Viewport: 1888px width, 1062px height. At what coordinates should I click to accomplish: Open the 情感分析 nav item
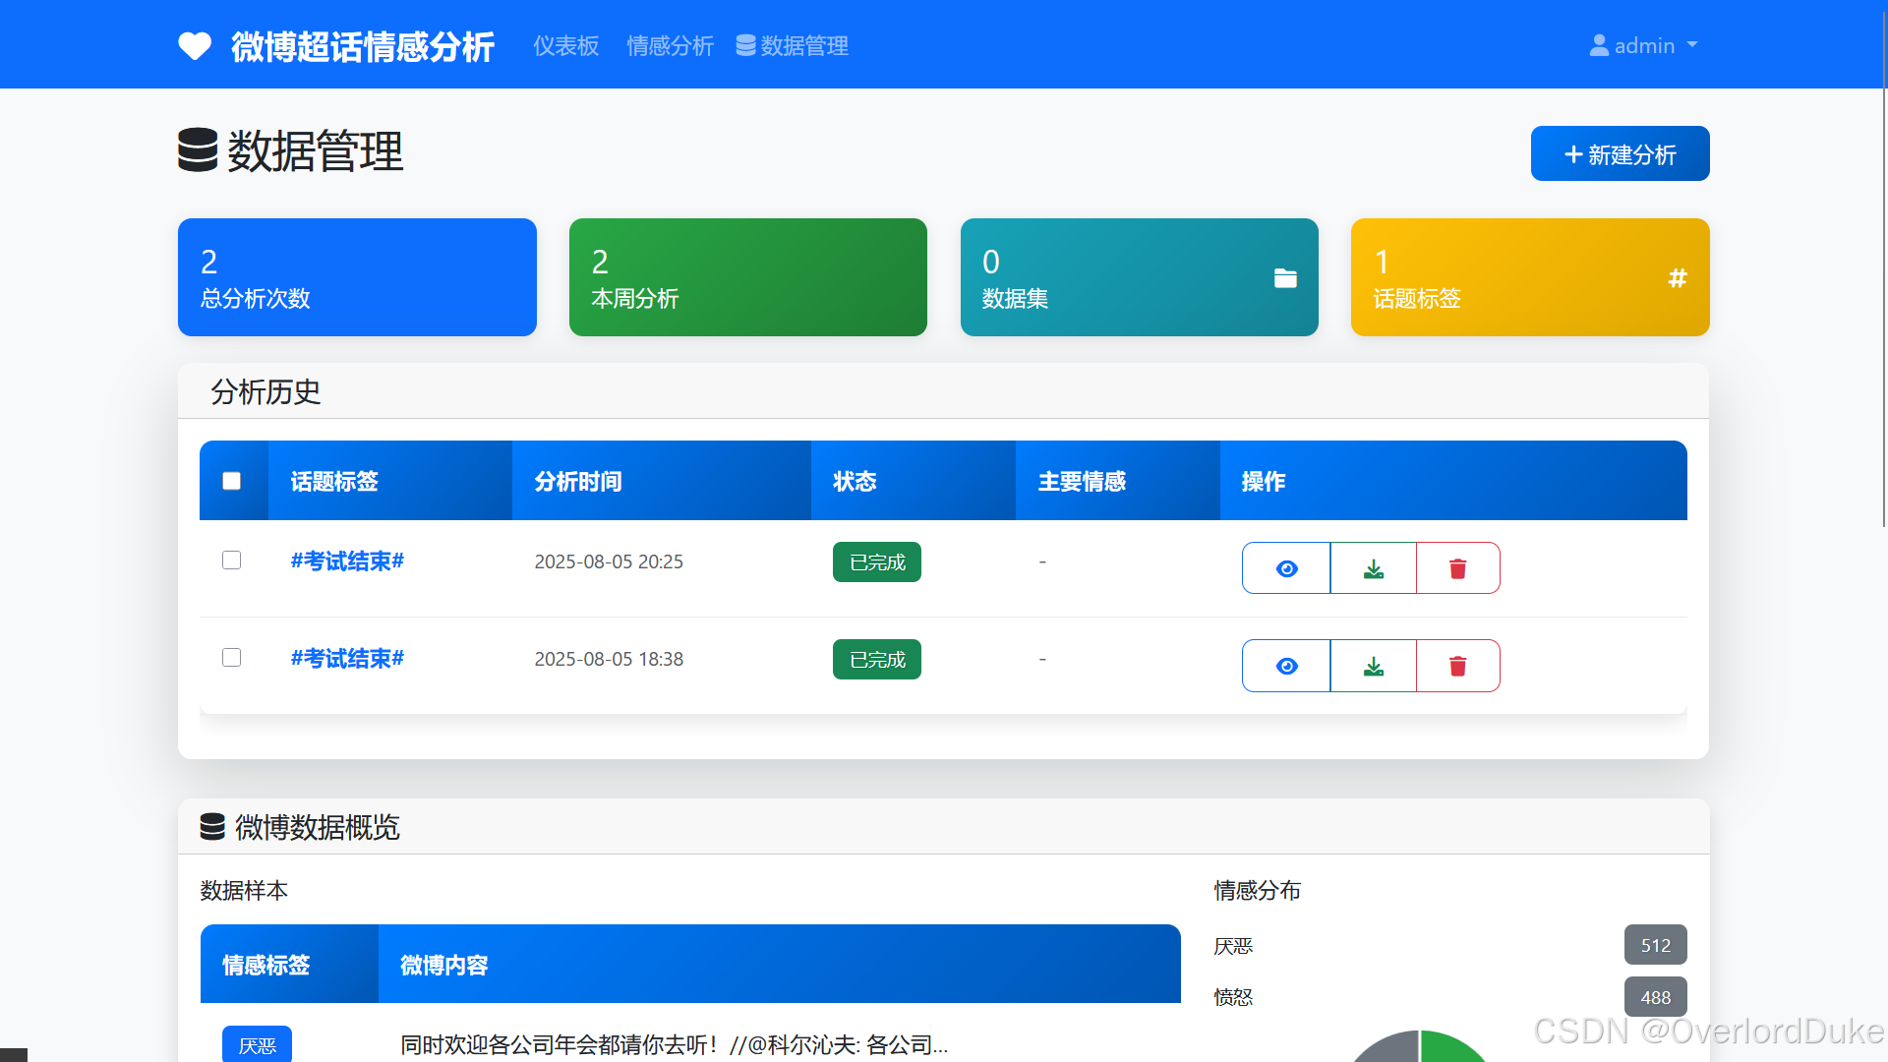[670, 45]
